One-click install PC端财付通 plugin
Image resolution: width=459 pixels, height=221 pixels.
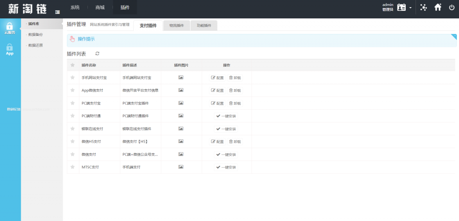[x=226, y=116]
